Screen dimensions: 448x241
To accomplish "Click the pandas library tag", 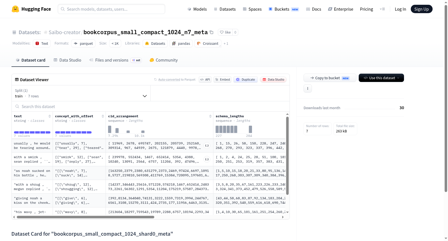I will coord(181,43).
